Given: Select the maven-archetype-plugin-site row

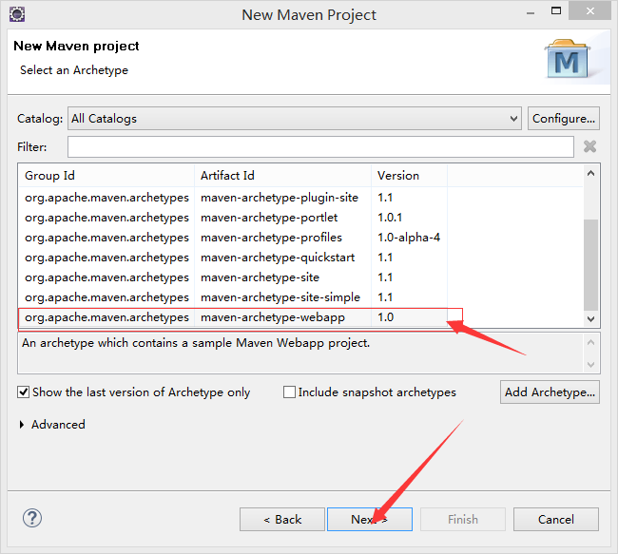Looking at the screenshot, I should coord(300,198).
